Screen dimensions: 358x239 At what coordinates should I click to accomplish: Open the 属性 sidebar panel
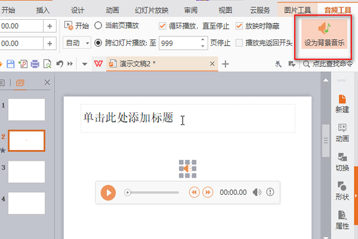[x=342, y=220]
